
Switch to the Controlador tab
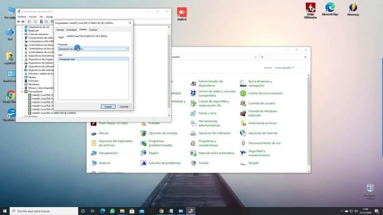(72, 30)
